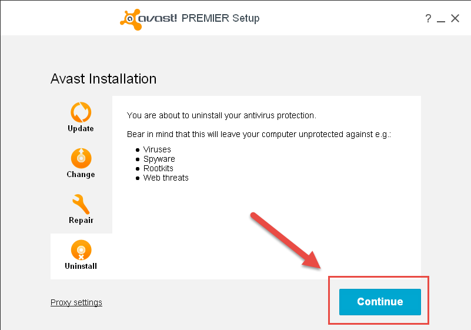Pick the Repair wrench icon
The width and height of the screenshot is (471, 330).
(x=81, y=204)
